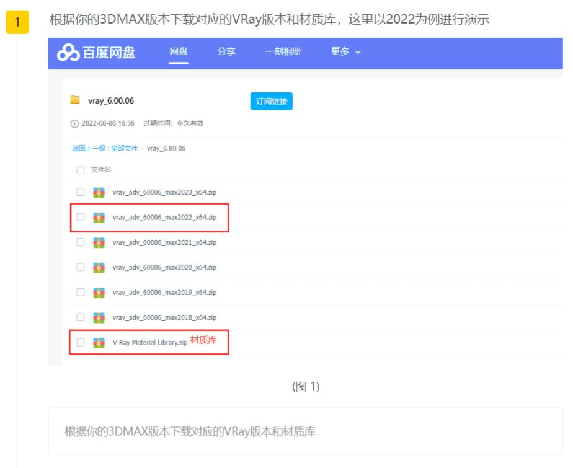Image resolution: width=573 pixels, height=468 pixels.
Task: Click the Baidu Netdisk cloud logo icon
Action: click(68, 53)
